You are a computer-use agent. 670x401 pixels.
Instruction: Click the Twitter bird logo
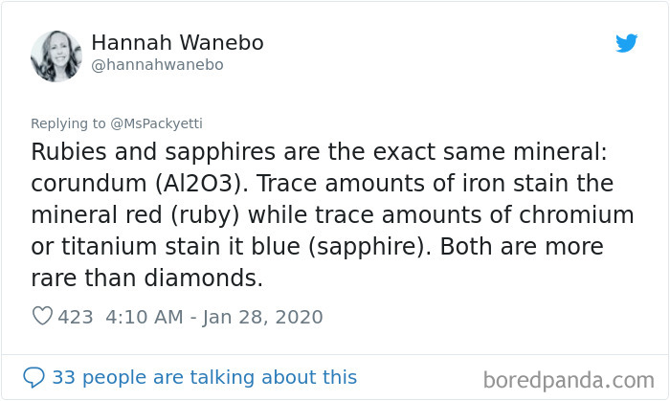click(626, 43)
